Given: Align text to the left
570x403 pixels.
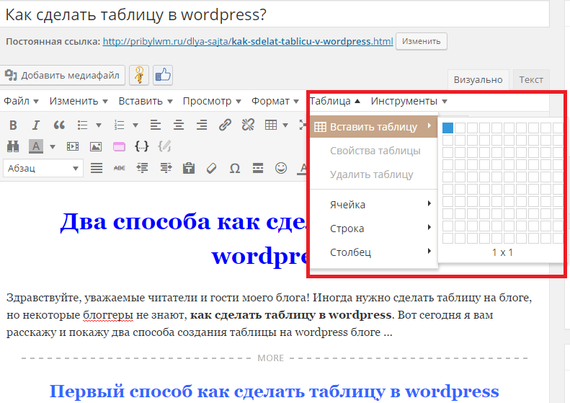Looking at the screenshot, I should pyautogui.click(x=156, y=125).
